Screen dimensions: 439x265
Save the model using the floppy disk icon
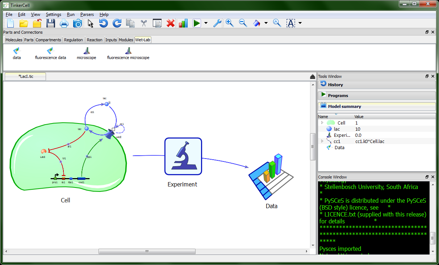pos(51,23)
